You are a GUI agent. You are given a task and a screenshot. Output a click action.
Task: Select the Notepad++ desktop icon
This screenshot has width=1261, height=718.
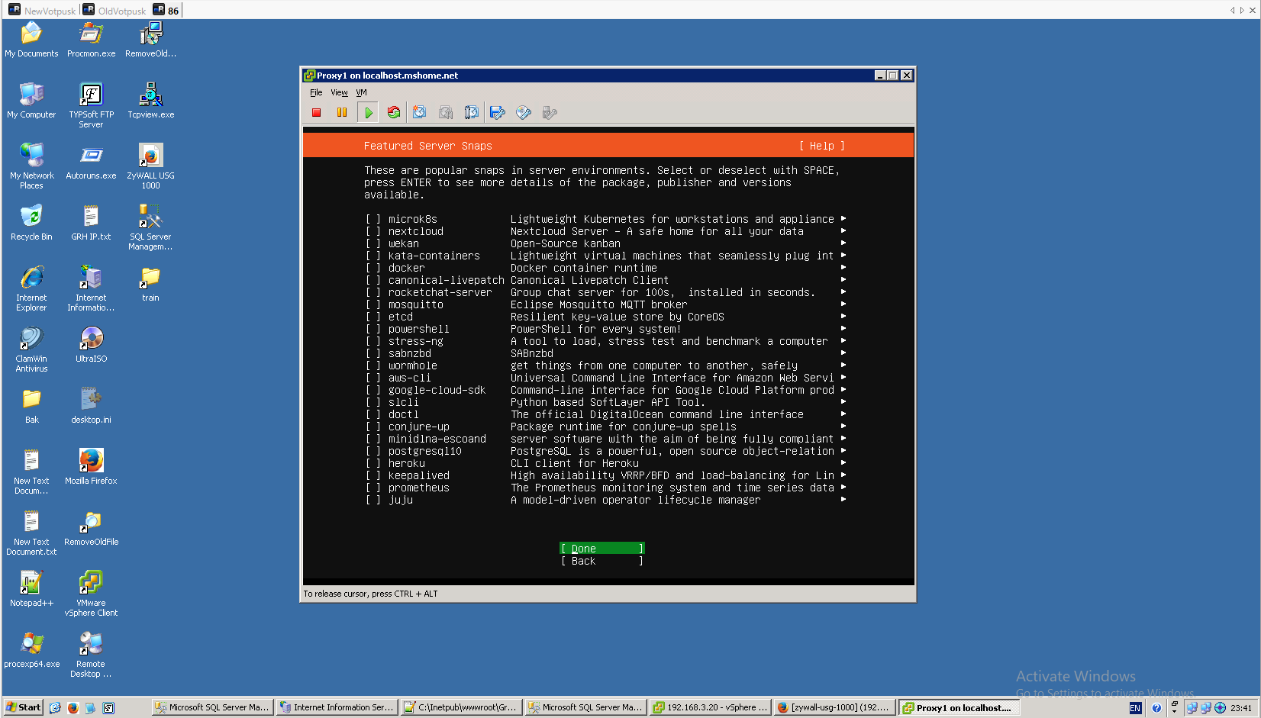pos(31,589)
